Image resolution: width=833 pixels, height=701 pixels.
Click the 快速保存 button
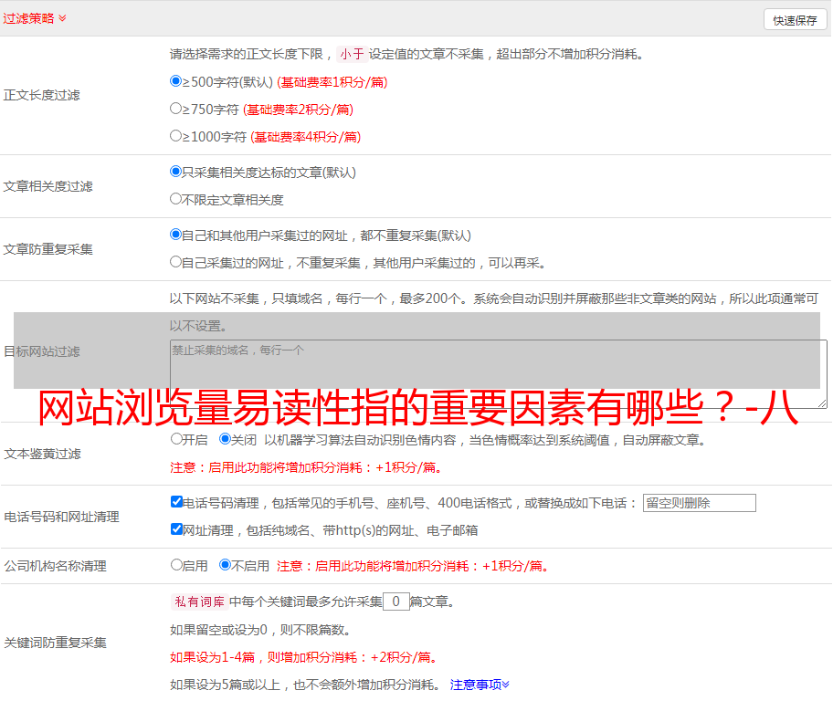(x=795, y=20)
